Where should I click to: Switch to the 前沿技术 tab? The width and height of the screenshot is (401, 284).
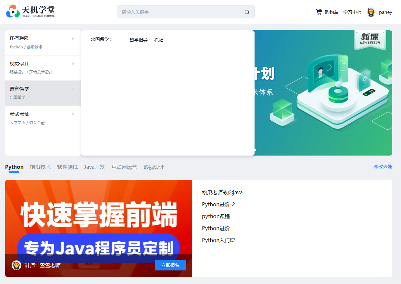[40, 167]
